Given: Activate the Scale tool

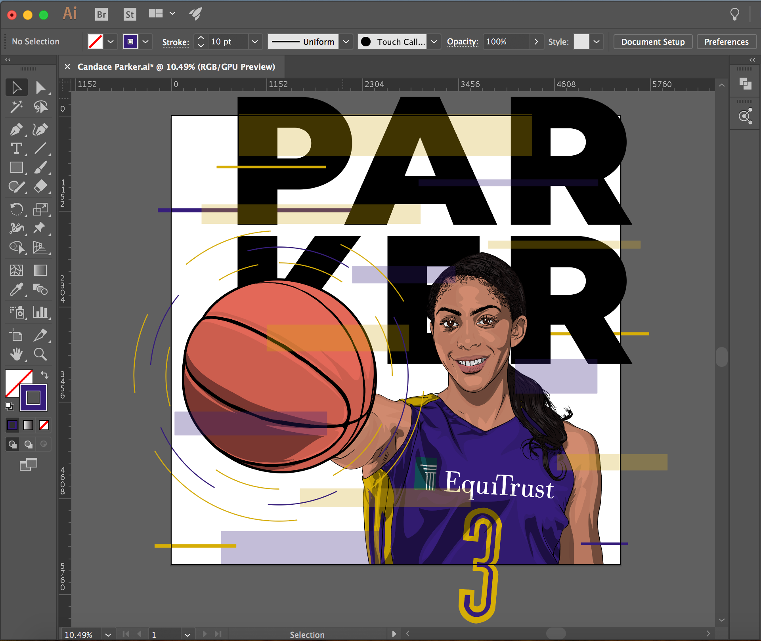Looking at the screenshot, I should click(40, 209).
